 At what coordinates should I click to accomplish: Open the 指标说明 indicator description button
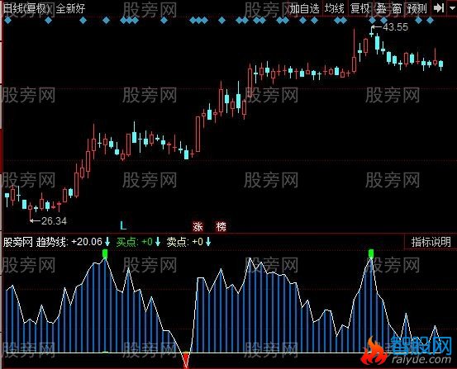[431, 242]
